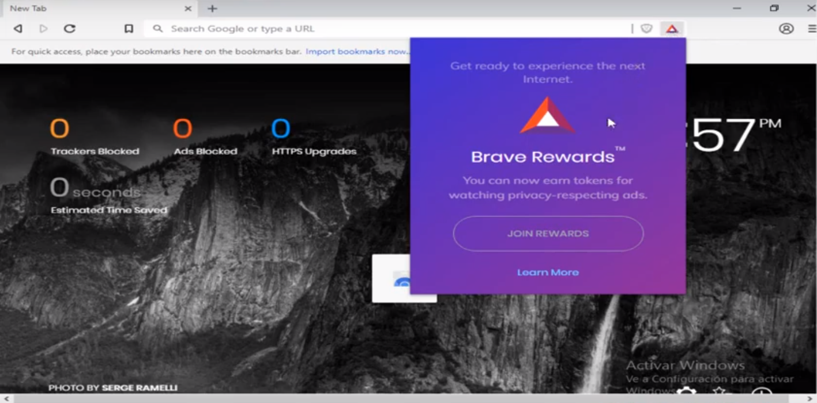
Task: Restore down the browser window
Action: tap(774, 8)
